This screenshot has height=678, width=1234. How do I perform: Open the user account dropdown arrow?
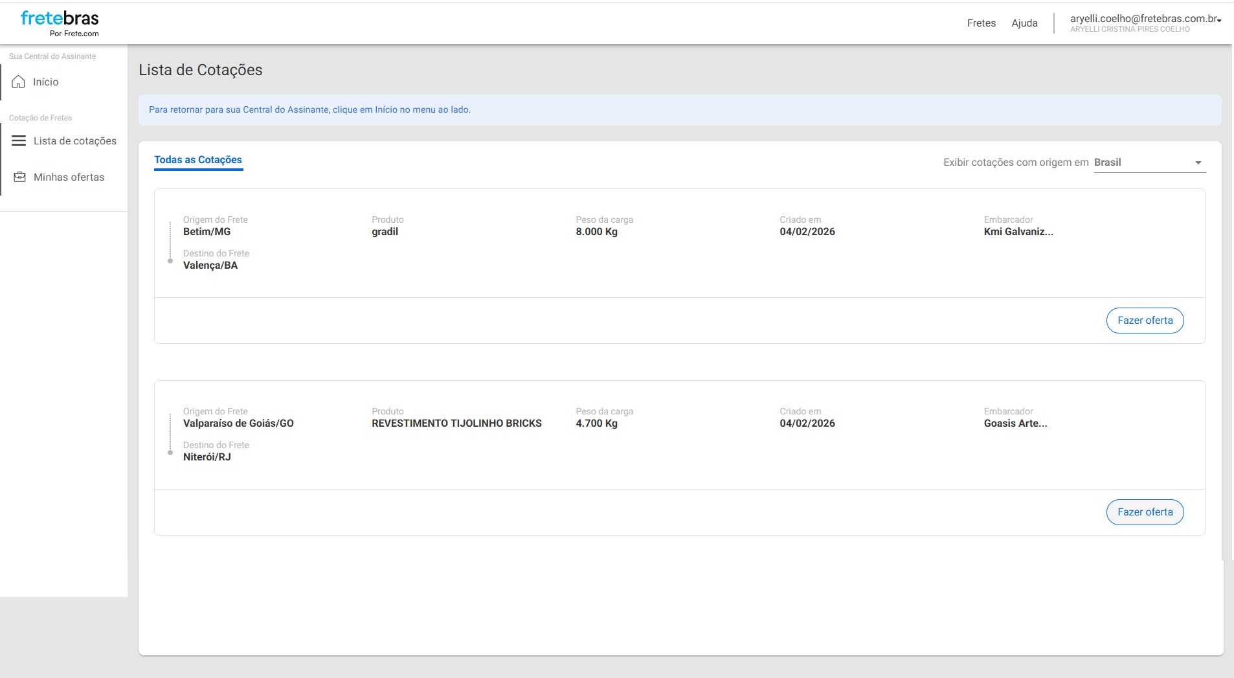pos(1219,21)
